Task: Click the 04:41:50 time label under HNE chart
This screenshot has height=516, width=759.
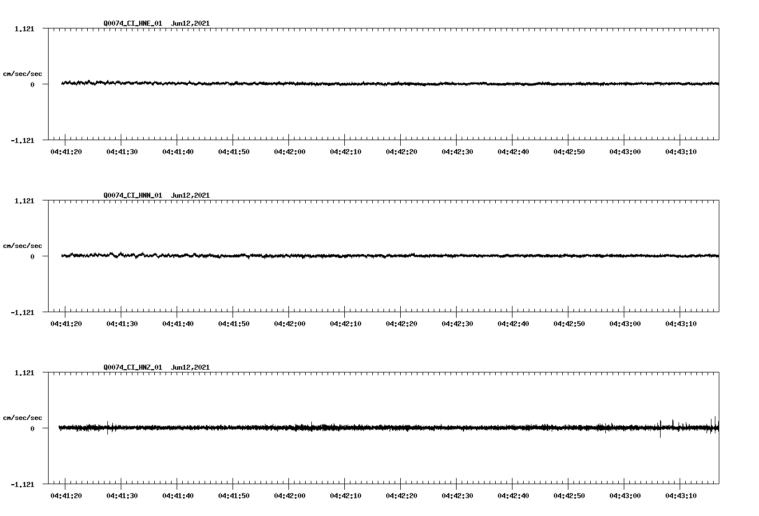Action: 234,152
